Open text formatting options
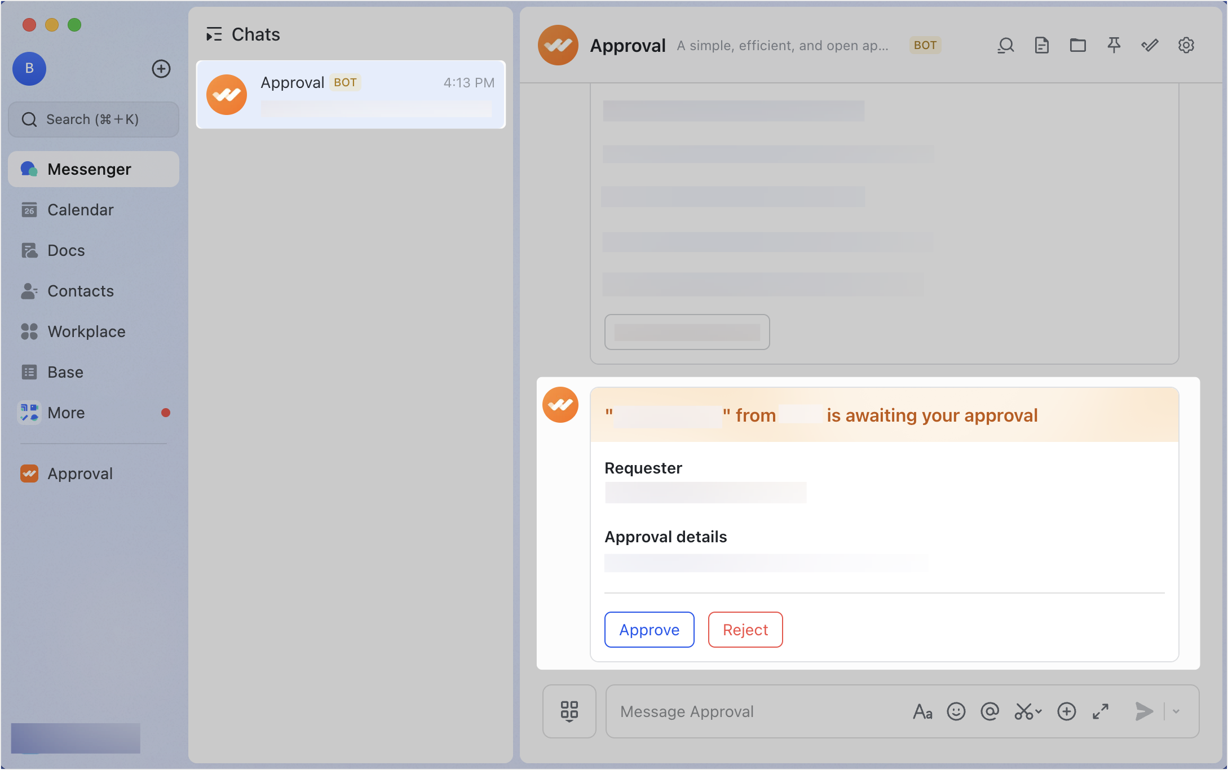This screenshot has height=770, width=1228. tap(922, 711)
